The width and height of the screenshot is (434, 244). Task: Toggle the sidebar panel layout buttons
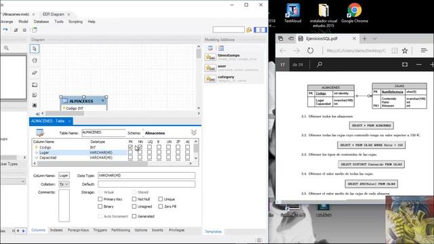260,30
